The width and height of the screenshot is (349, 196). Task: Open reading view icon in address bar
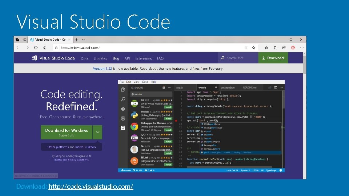click(x=246, y=48)
